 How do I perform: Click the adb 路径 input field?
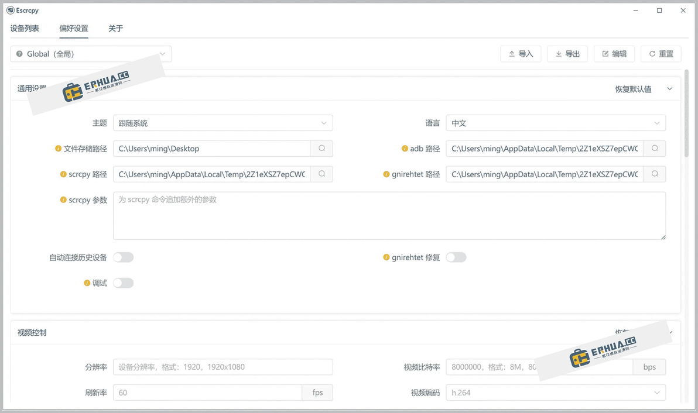(x=545, y=149)
